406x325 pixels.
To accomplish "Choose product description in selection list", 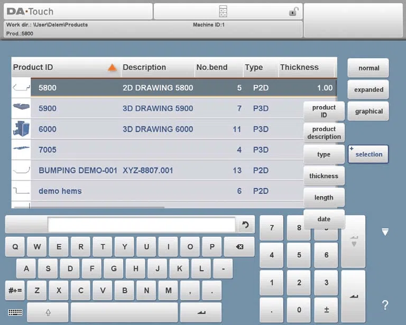I will pyautogui.click(x=324, y=133).
